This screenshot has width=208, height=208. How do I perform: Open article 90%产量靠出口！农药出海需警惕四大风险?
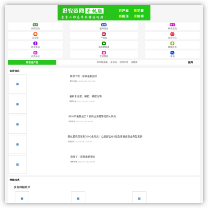click(x=92, y=117)
